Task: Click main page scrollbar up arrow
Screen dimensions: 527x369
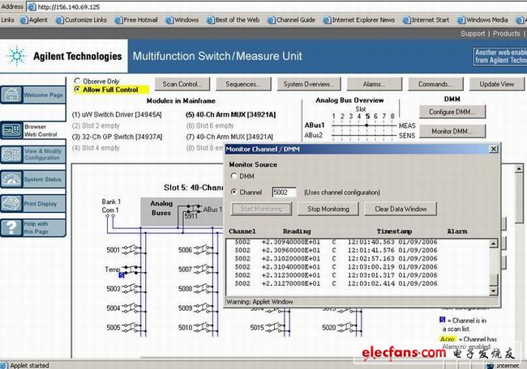Action: [x=519, y=169]
